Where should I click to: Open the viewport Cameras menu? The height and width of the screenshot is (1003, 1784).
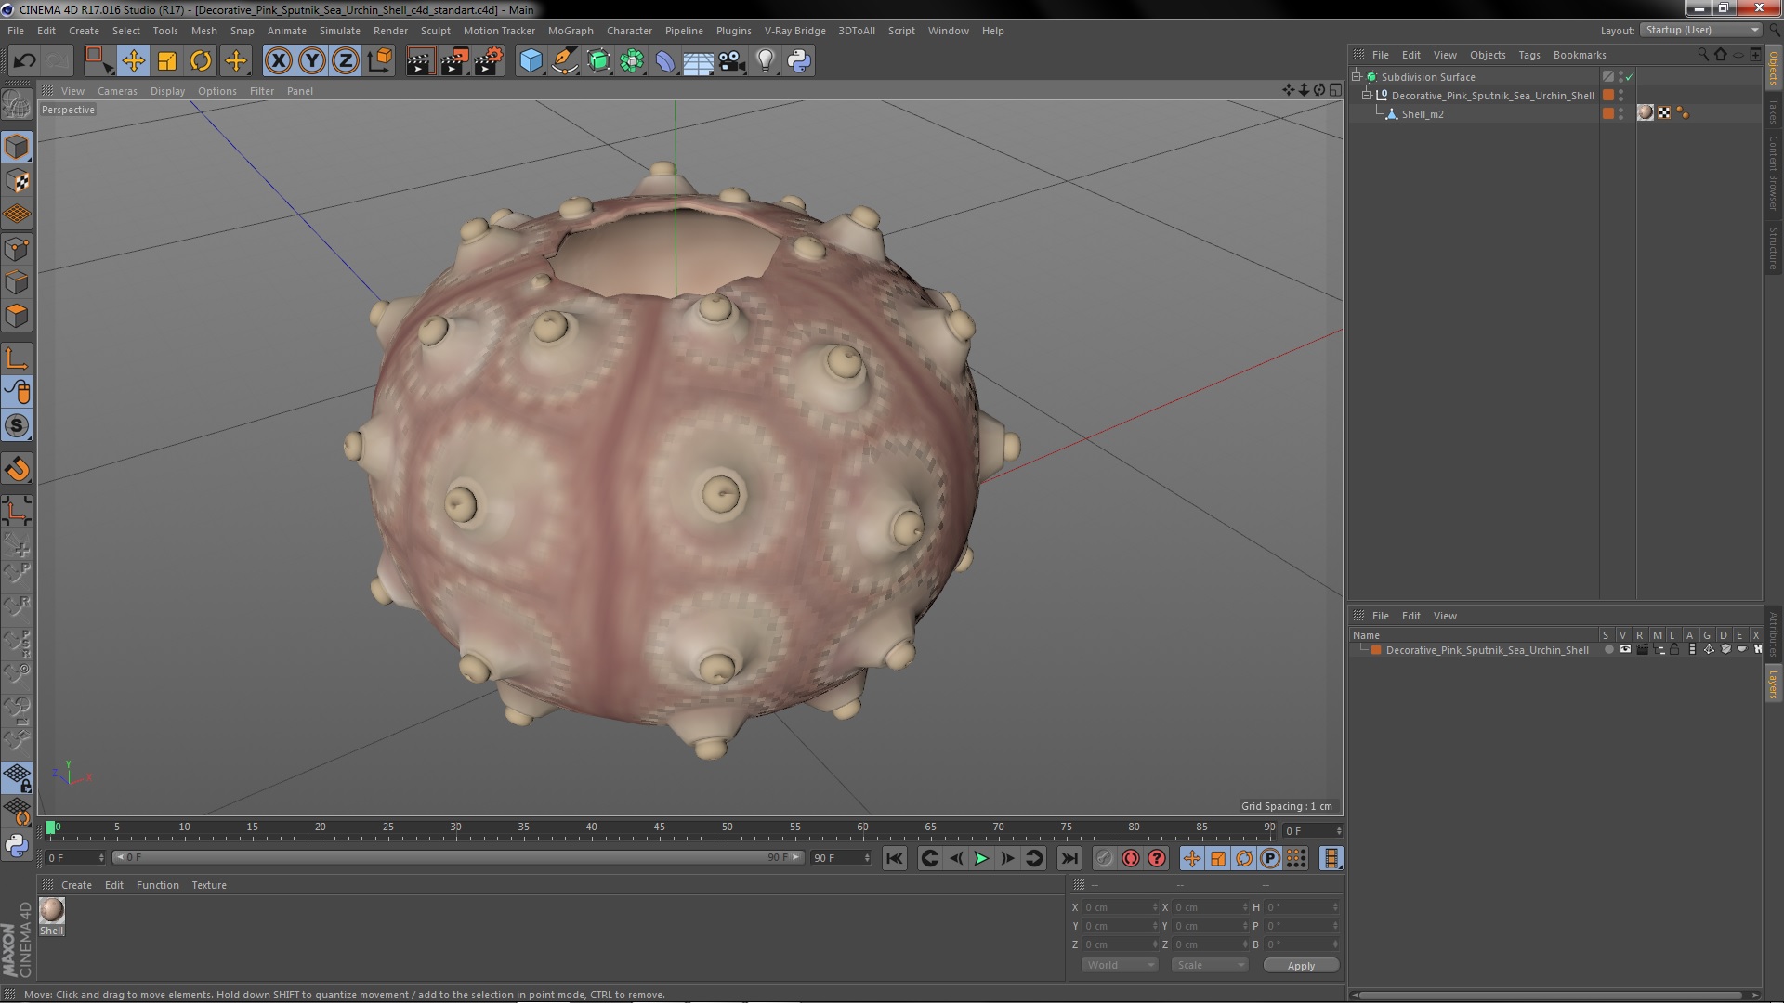click(117, 91)
